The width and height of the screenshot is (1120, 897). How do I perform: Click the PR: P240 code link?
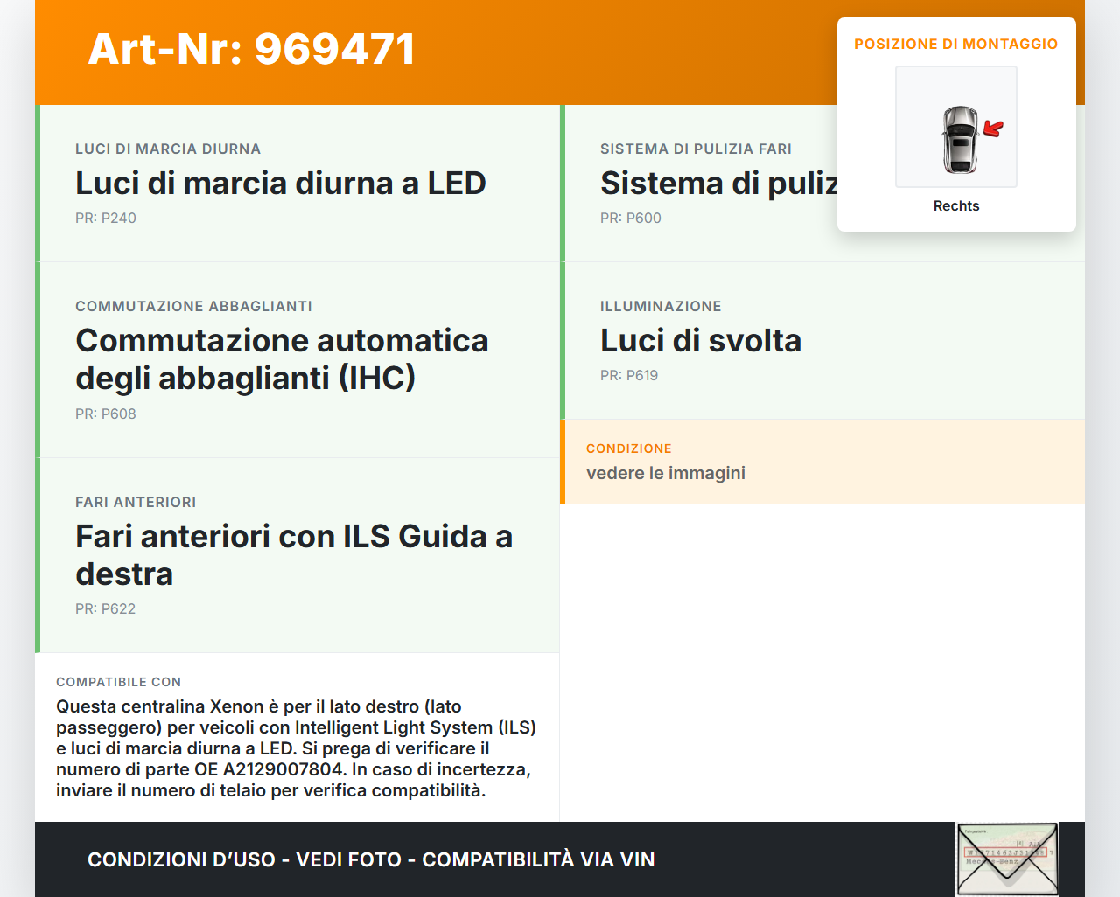tap(106, 218)
